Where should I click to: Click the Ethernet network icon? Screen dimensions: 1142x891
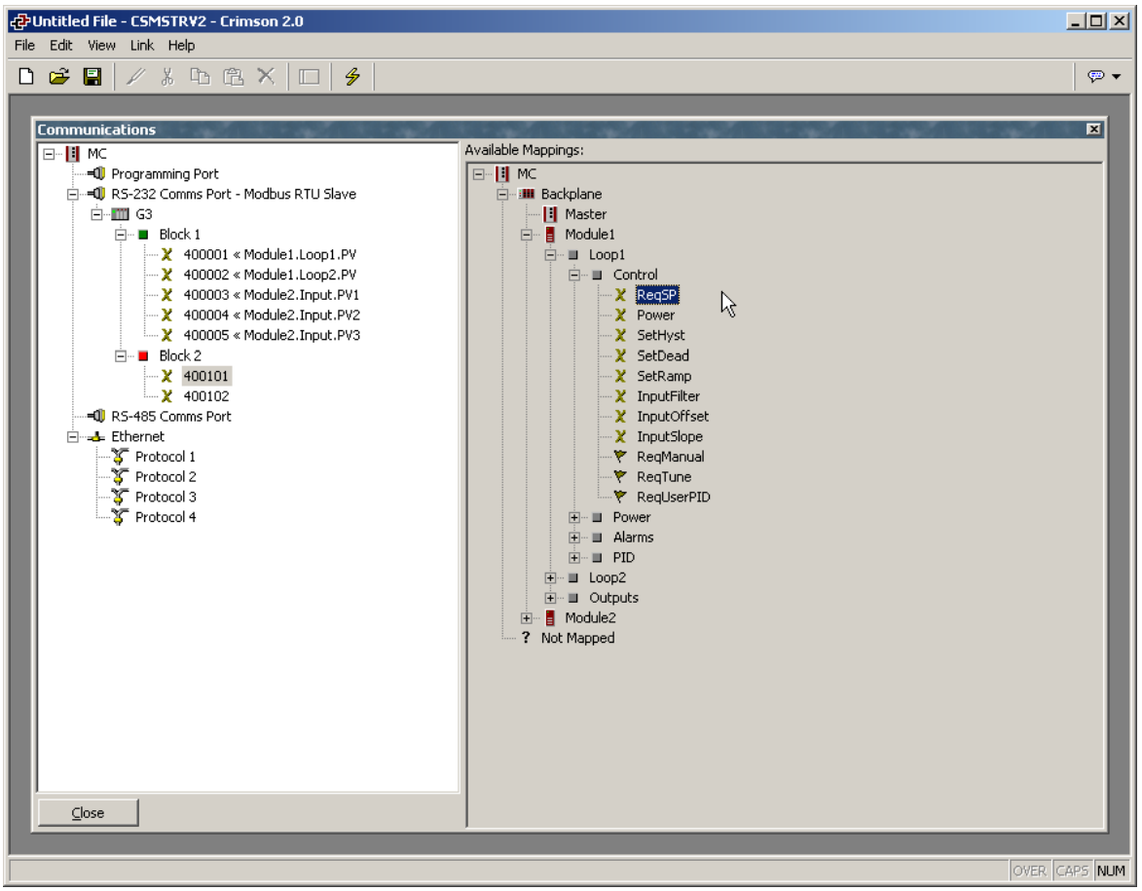click(96, 436)
